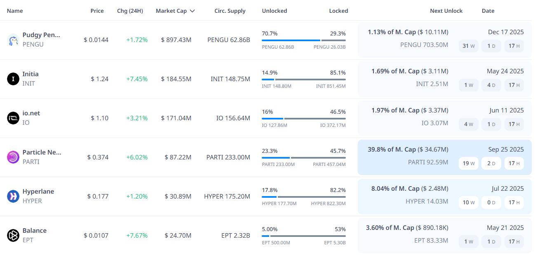
Task: Click the +3.21% change value
Action: (137, 118)
